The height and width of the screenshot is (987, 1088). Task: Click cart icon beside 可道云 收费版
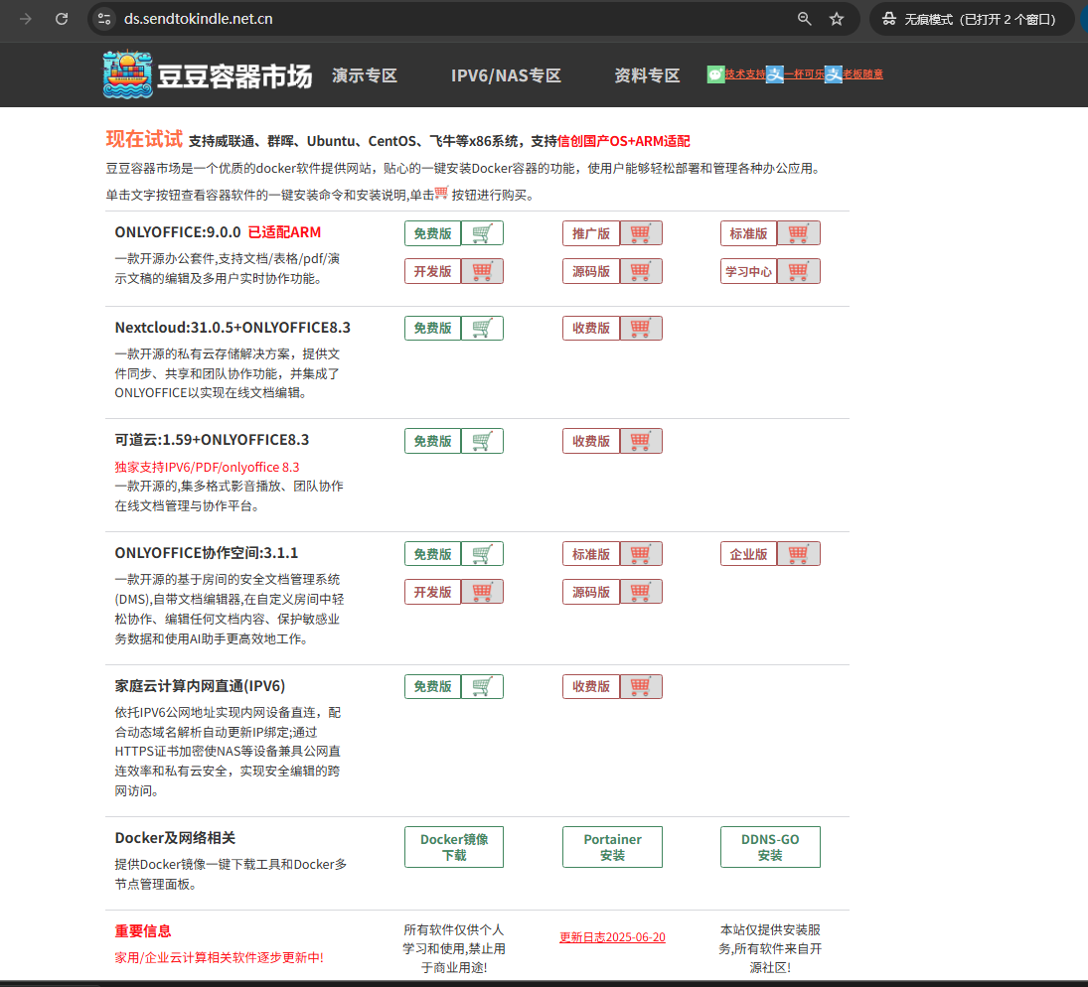641,441
